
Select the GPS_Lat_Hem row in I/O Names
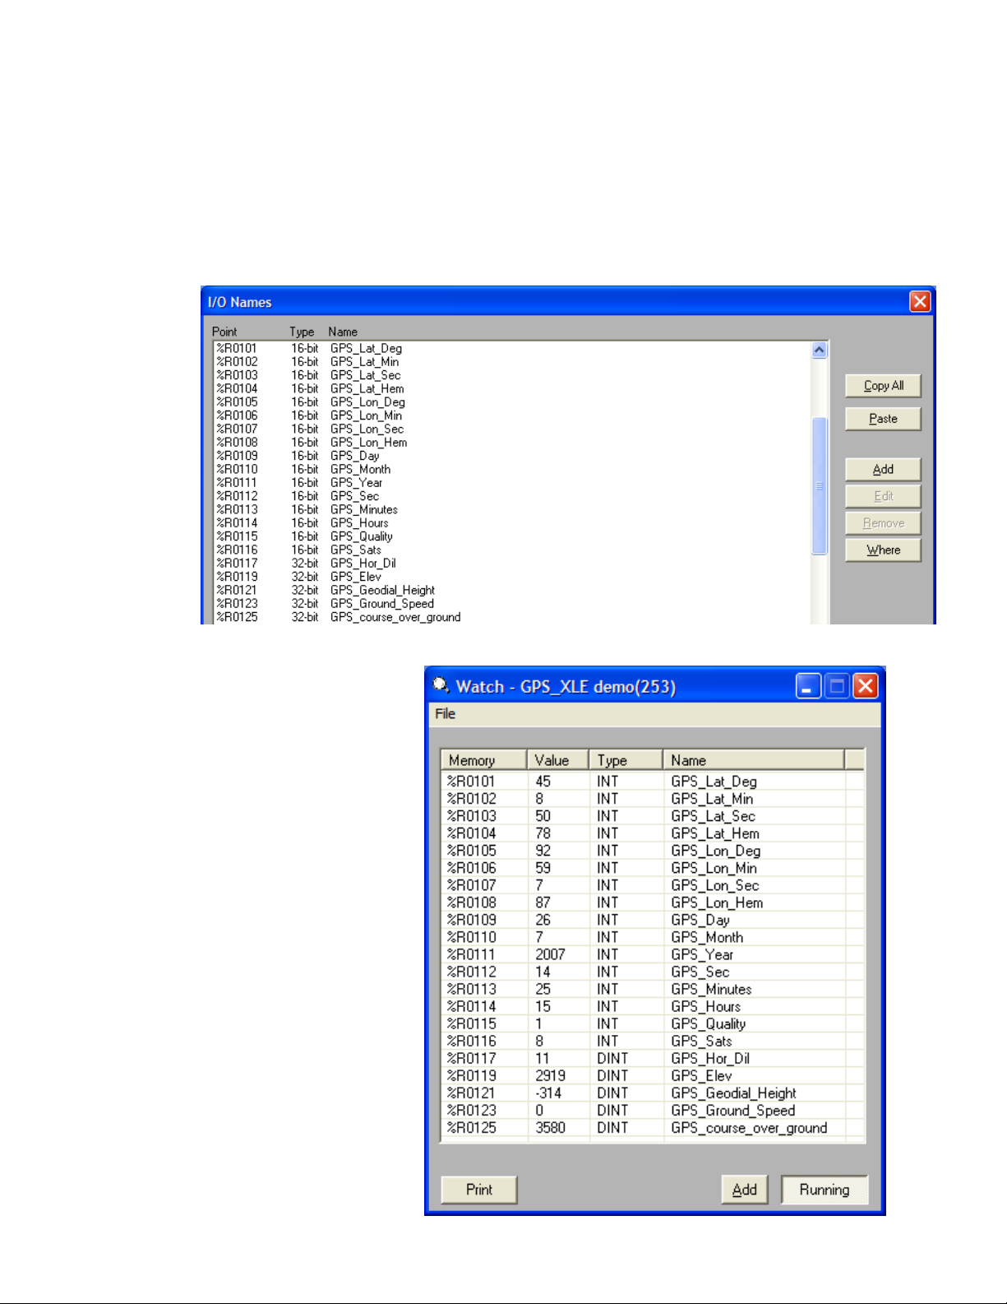pyautogui.click(x=511, y=389)
